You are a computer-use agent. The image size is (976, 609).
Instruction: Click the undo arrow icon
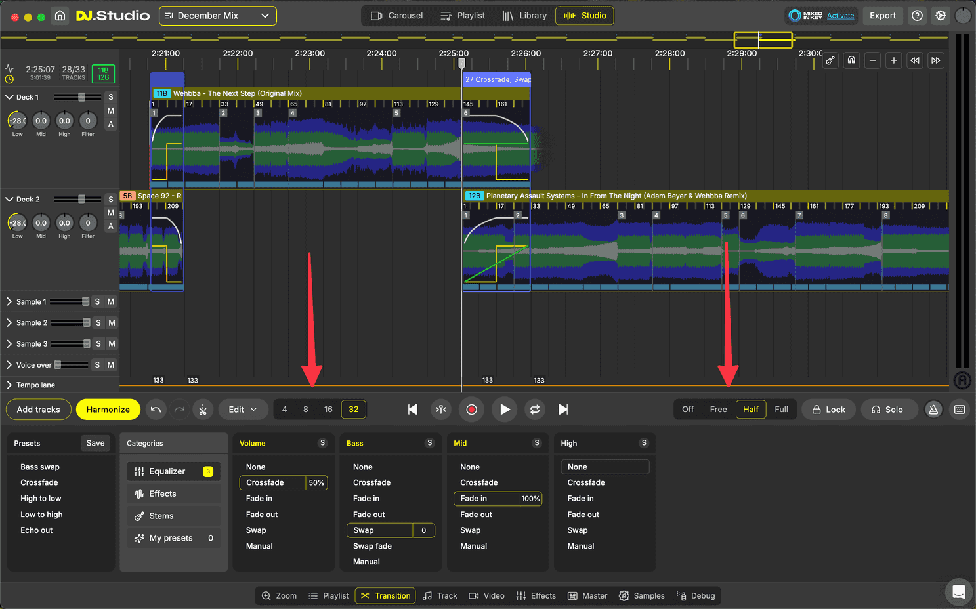tap(156, 409)
